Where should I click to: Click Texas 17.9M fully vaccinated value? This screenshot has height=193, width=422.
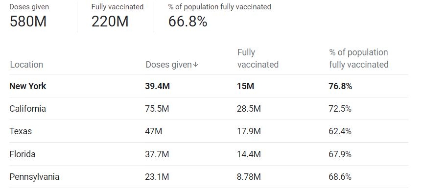pyautogui.click(x=249, y=131)
